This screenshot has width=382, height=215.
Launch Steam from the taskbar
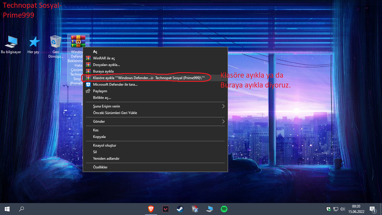(180, 209)
